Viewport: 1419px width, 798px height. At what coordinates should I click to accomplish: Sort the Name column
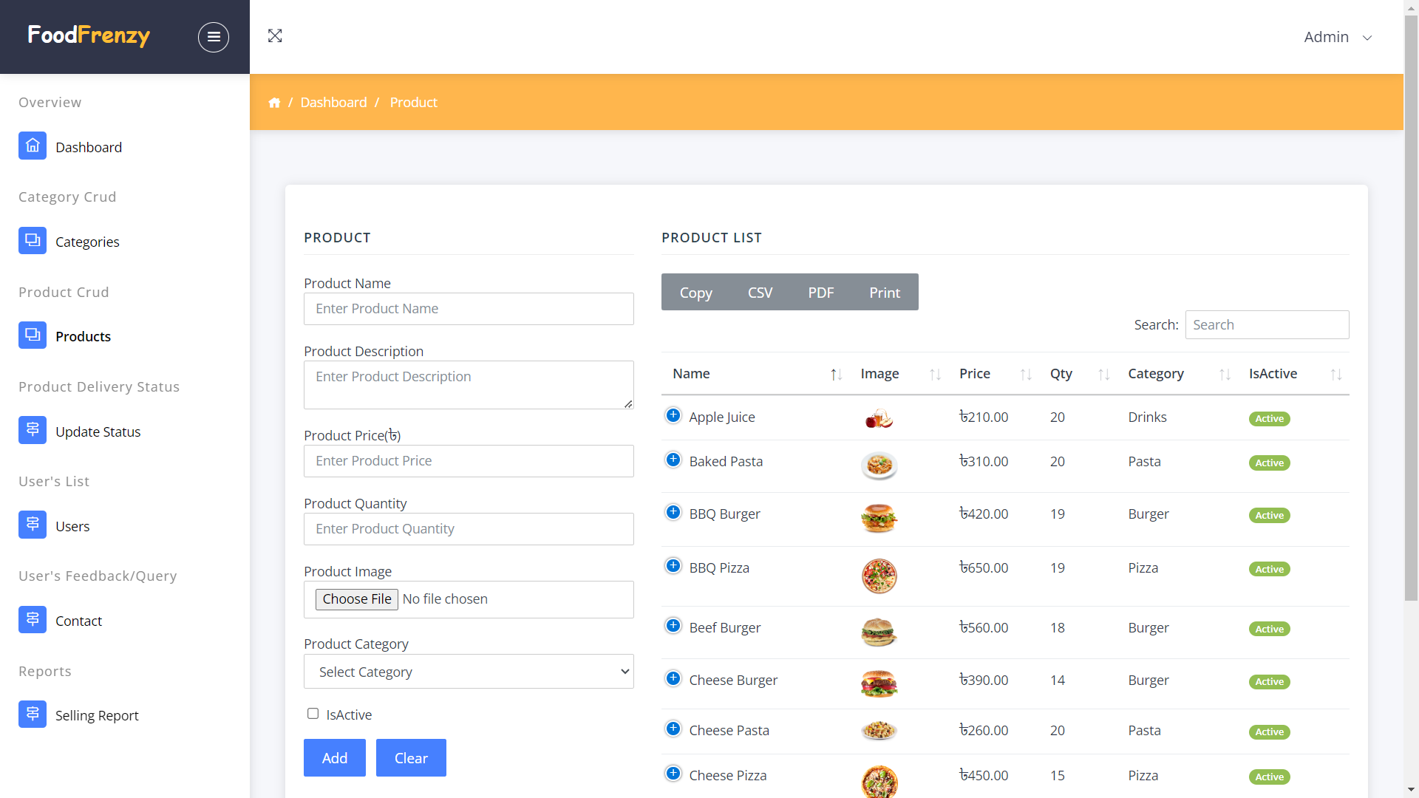pos(835,374)
